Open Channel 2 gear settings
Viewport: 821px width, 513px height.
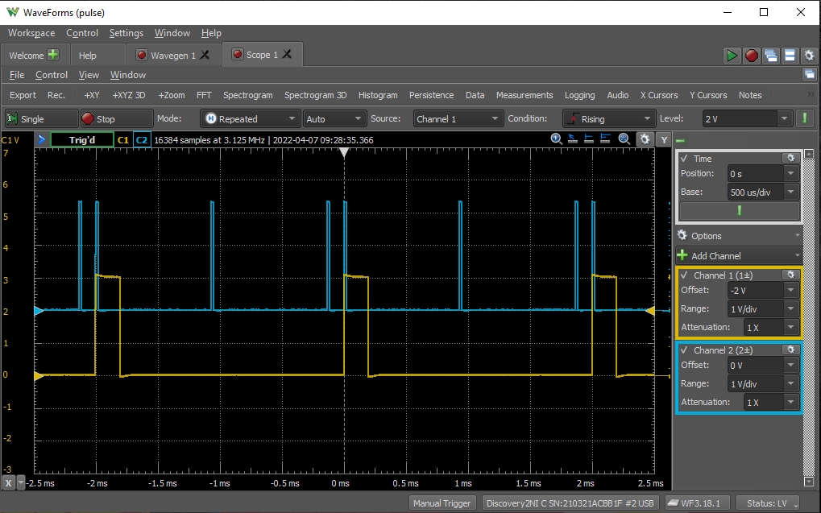790,350
